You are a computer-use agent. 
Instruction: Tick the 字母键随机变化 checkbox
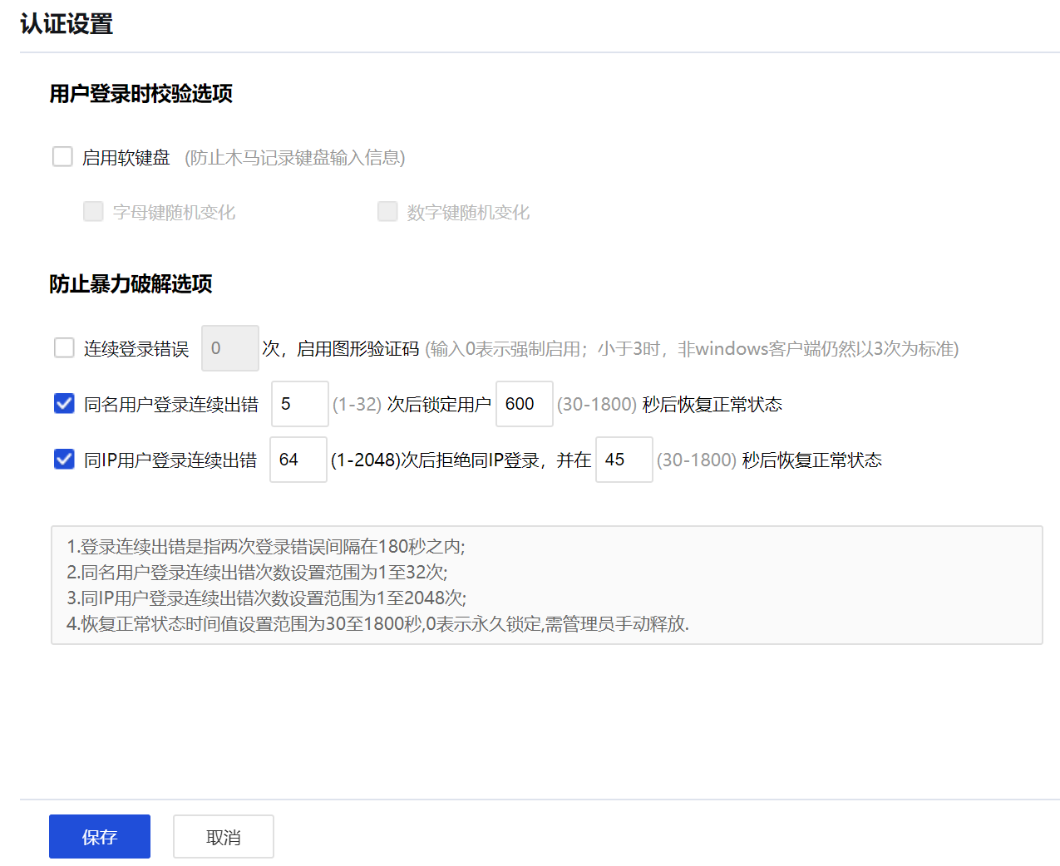tap(93, 212)
